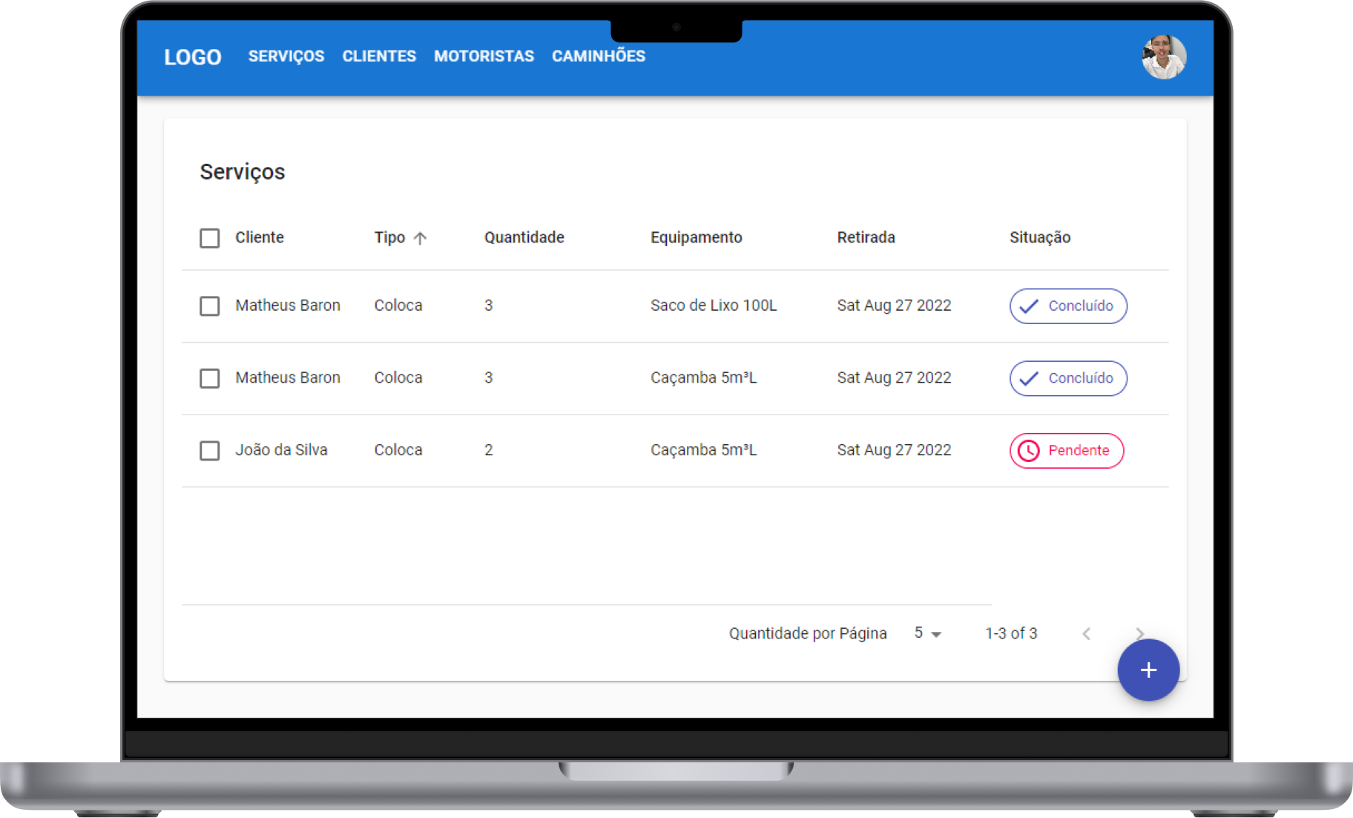Check the Matheus Baron Caçamba 5m³L row checkbox
Screen dimensions: 1353x818
click(210, 378)
